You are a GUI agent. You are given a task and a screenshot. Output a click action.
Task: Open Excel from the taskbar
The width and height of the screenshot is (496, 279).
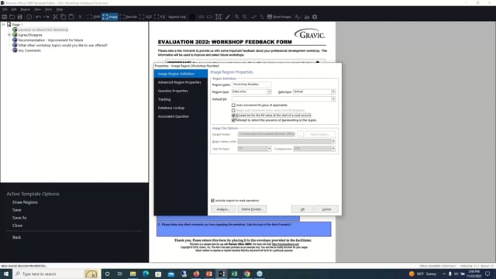[x=234, y=274]
